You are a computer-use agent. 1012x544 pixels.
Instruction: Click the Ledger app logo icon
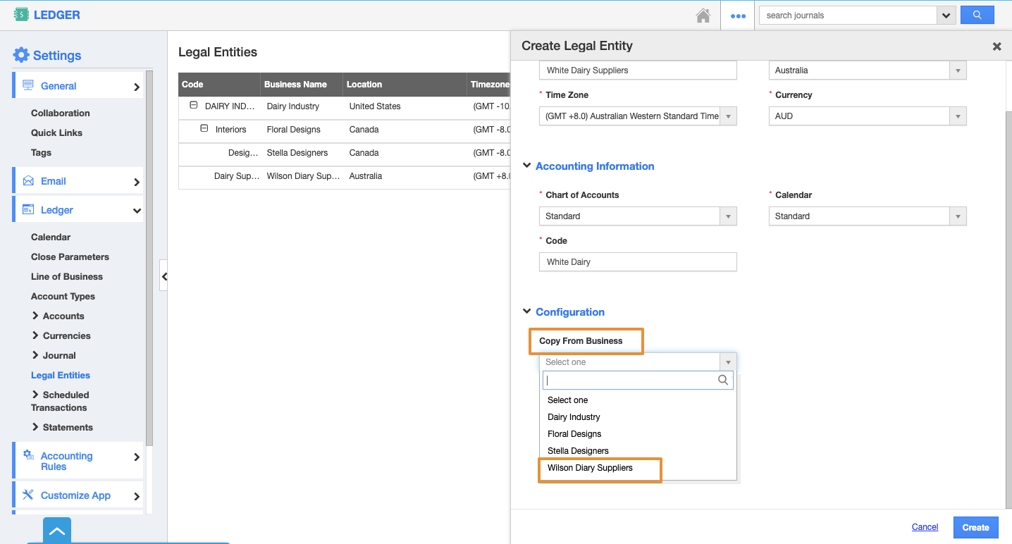[22, 15]
